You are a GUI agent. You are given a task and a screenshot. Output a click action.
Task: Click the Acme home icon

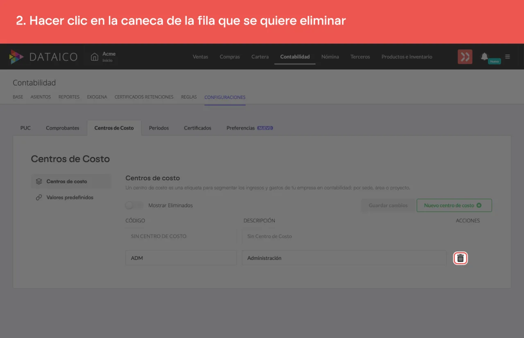95,57
